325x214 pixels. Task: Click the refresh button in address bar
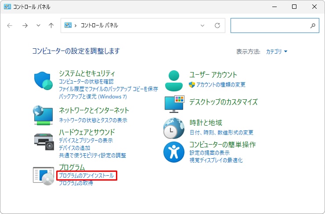(217, 25)
